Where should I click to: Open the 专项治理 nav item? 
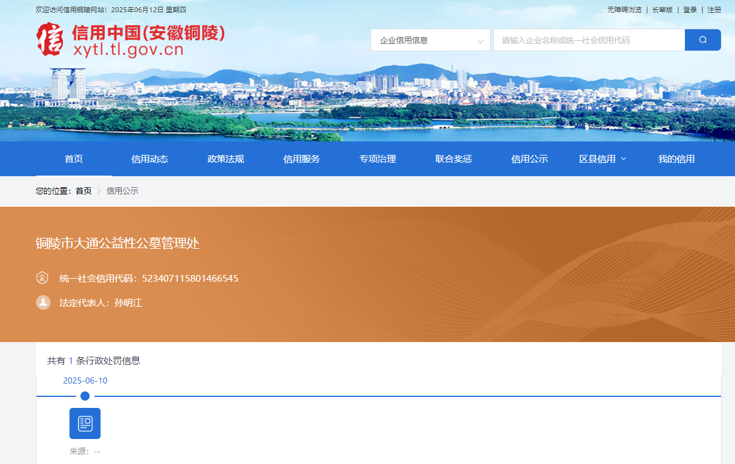pyautogui.click(x=377, y=159)
